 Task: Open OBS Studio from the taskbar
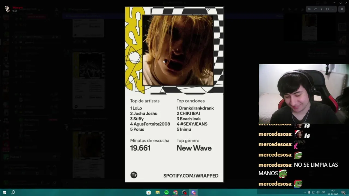185,192
